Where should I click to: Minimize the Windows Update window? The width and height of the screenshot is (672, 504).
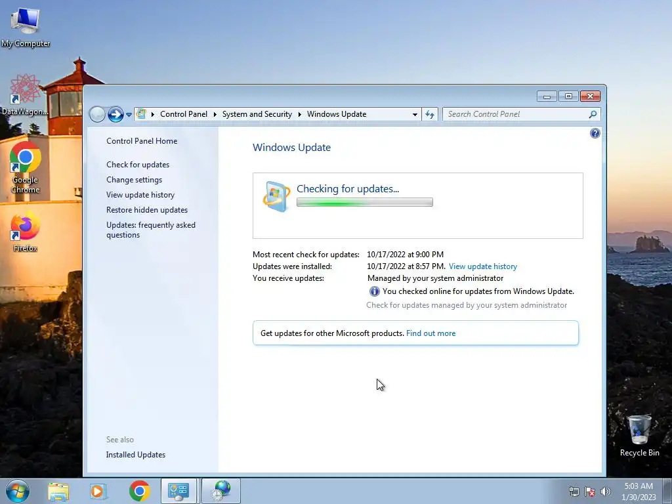[x=547, y=96]
